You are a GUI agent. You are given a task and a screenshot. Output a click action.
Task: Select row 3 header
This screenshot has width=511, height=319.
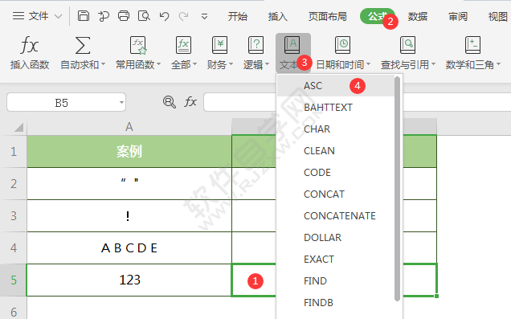coord(14,215)
